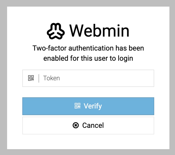The height and width of the screenshot is (155, 175).
Task: Click the circled X icon beside Cancel
Action: tap(76, 125)
